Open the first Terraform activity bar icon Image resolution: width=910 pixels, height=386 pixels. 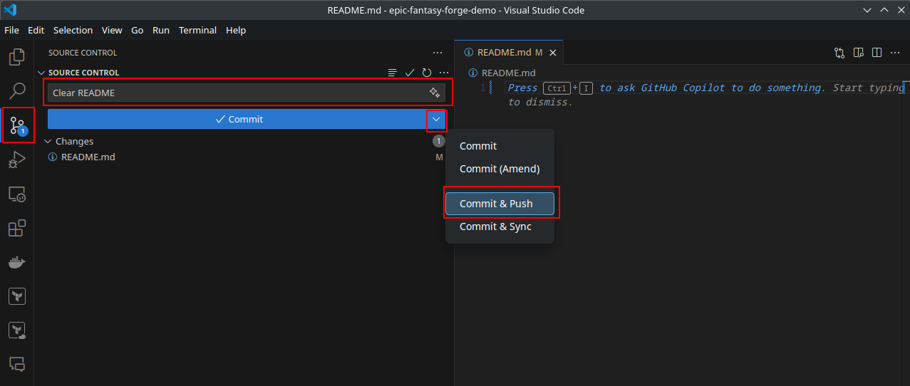[17, 296]
